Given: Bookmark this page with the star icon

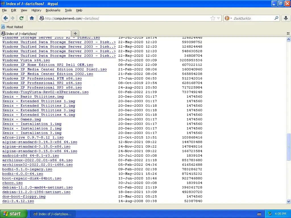Looking at the screenshot, I should (213, 18).
